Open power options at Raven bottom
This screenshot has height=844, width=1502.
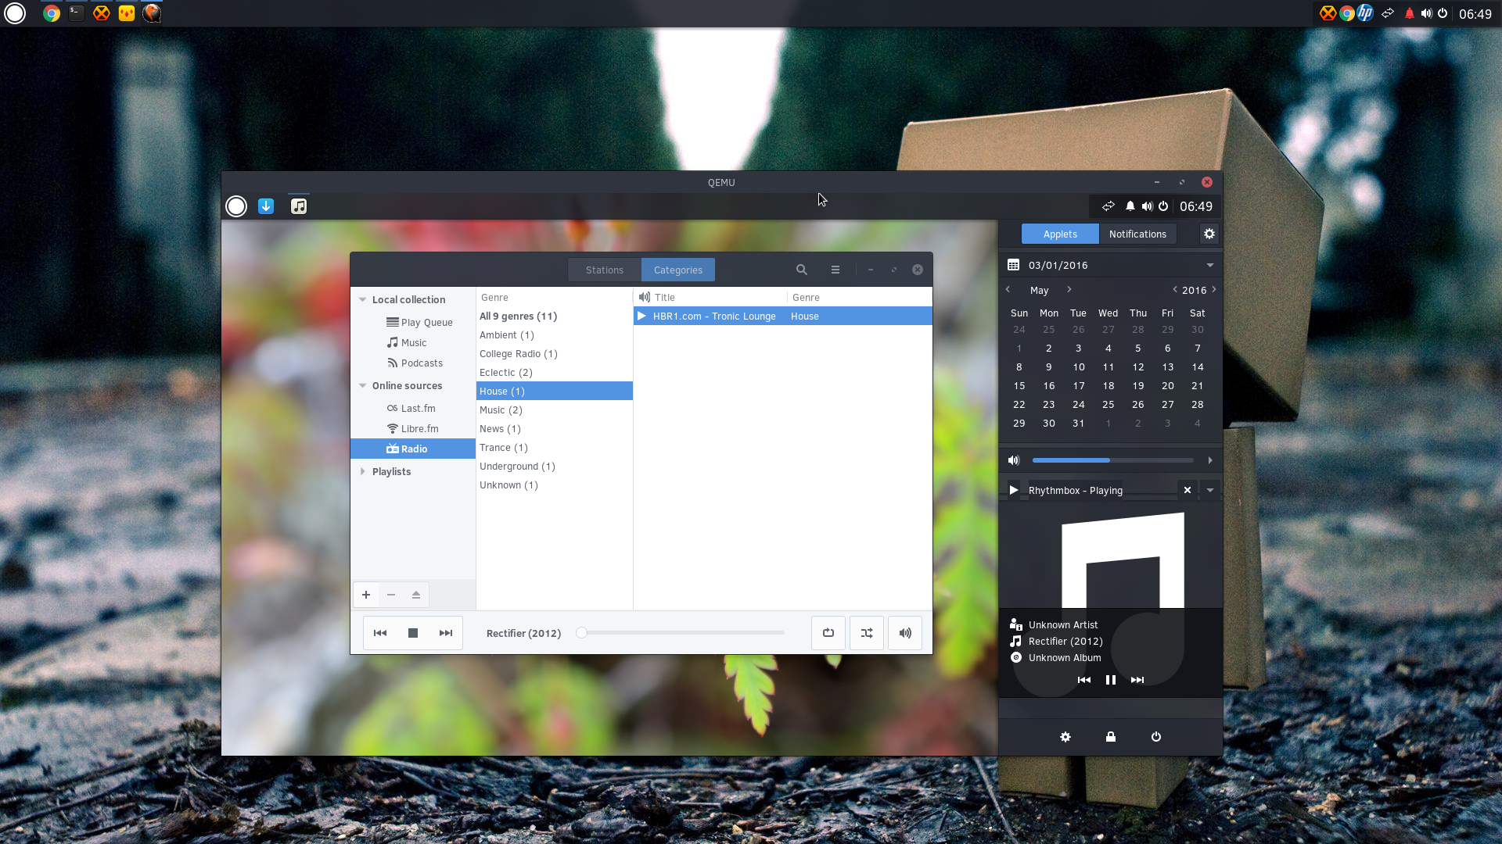(x=1156, y=737)
